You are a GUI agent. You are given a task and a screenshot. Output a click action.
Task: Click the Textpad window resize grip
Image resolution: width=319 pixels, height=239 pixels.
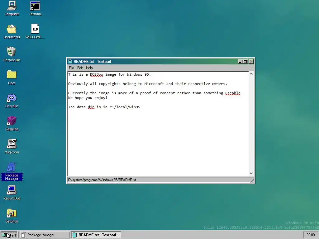tap(252, 180)
